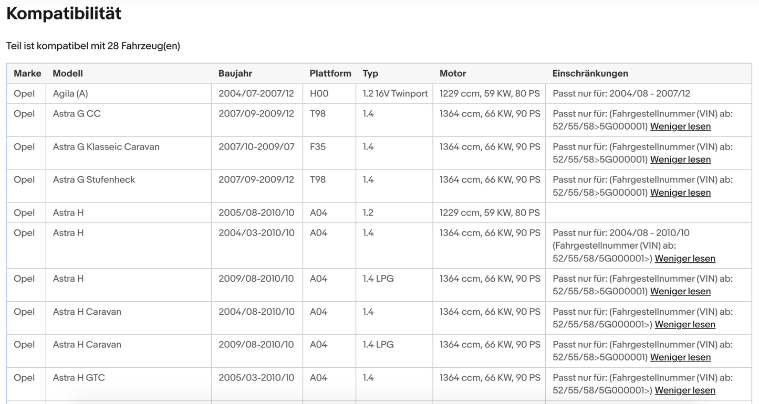The height and width of the screenshot is (404, 759).
Task: Select the '1.2 16V Twinport' type cell
Action: coord(395,94)
